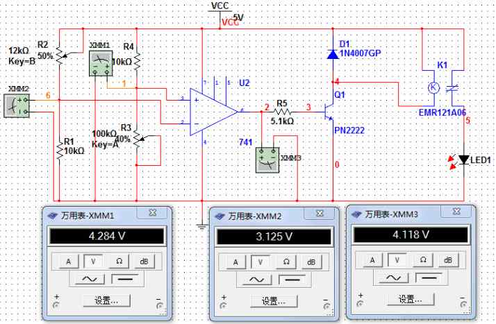496x324 pixels.
Task: Click the Key=B label near R2
Action: [x=22, y=61]
